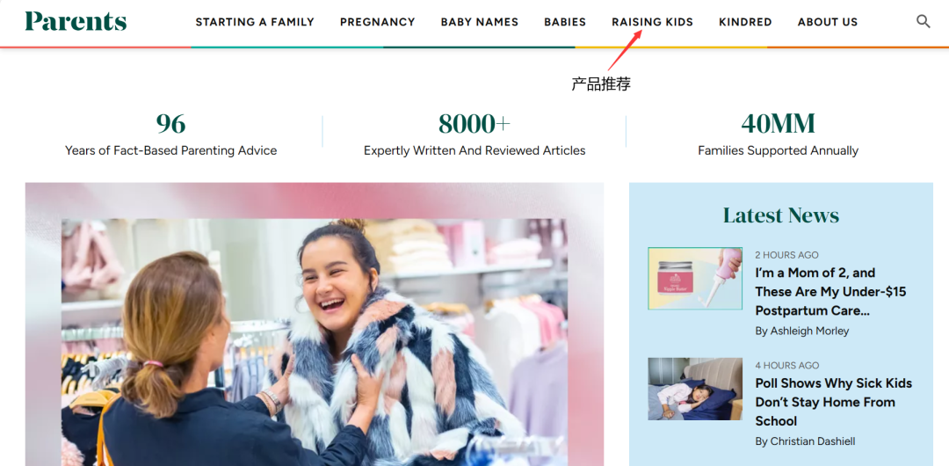Viewport: 949px width, 466px height.
Task: Open the postpartum care products thumbnail
Action: (695, 278)
